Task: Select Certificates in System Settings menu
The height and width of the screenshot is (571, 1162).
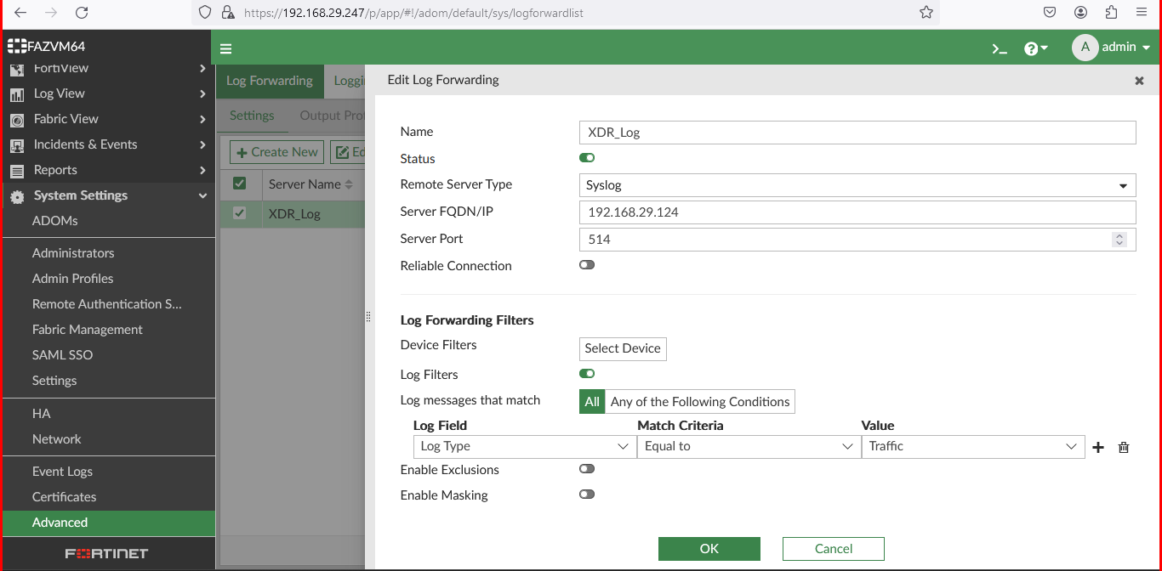Action: [x=64, y=497]
